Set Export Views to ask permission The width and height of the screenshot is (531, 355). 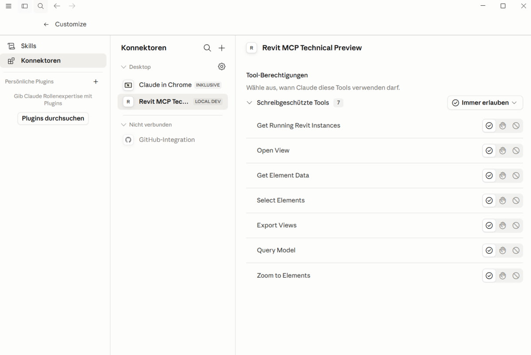coord(502,226)
